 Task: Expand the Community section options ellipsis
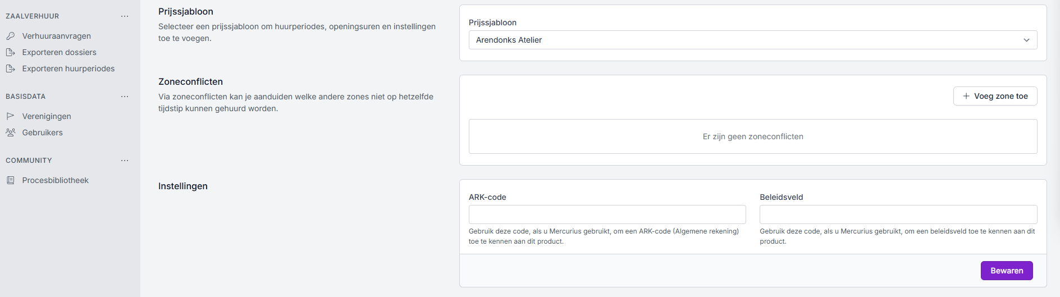click(125, 161)
